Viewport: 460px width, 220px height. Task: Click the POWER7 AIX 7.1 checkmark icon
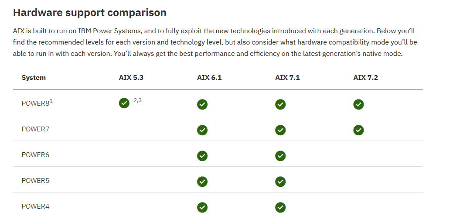280,130
